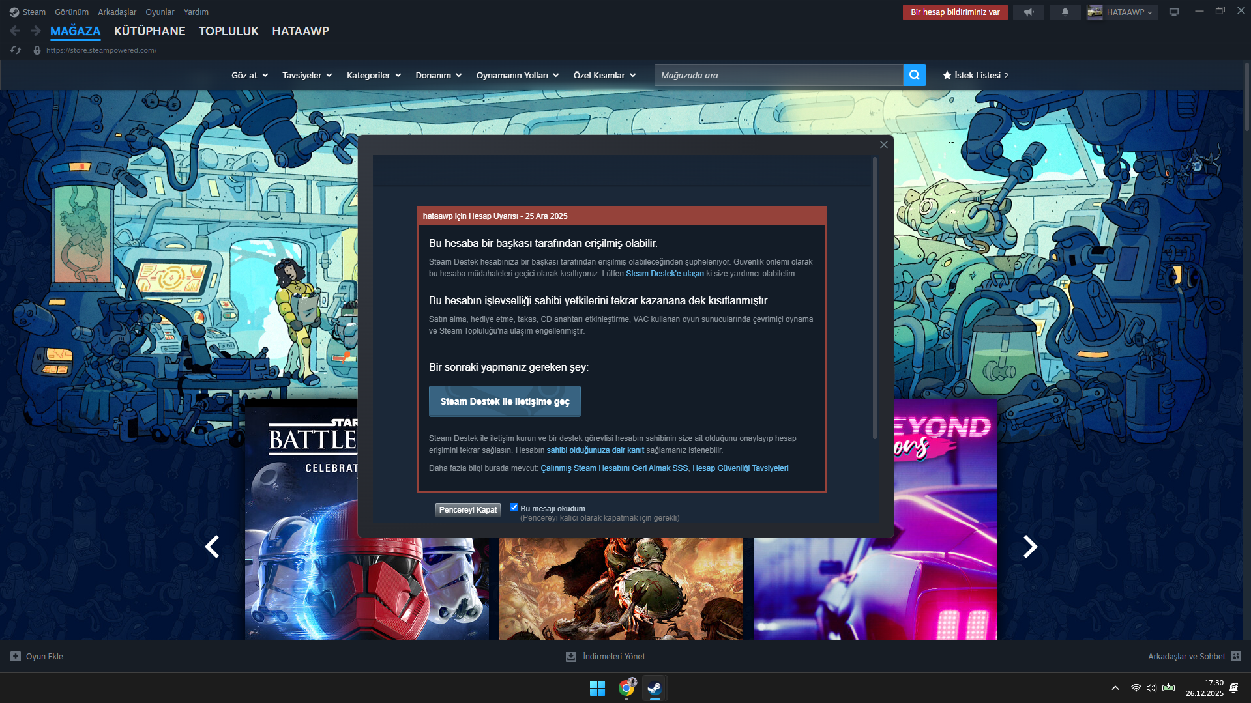
Task: Show hidden system tray icons
Action: (1115, 688)
